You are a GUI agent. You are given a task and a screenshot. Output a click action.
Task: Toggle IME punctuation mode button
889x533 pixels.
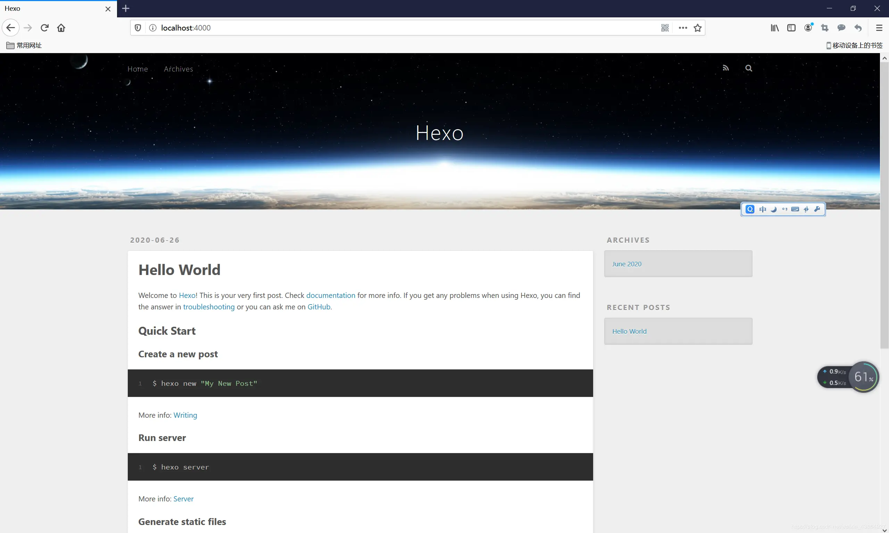click(784, 209)
